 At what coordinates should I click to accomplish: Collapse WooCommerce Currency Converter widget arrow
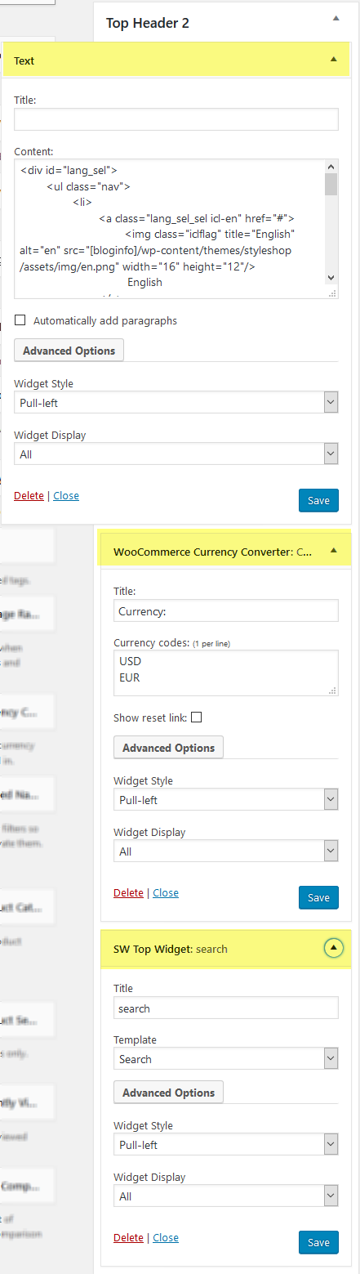[x=333, y=552]
